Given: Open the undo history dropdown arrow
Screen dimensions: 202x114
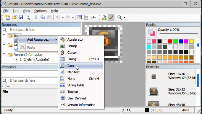Looking at the screenshot, I should click(x=63, y=18).
